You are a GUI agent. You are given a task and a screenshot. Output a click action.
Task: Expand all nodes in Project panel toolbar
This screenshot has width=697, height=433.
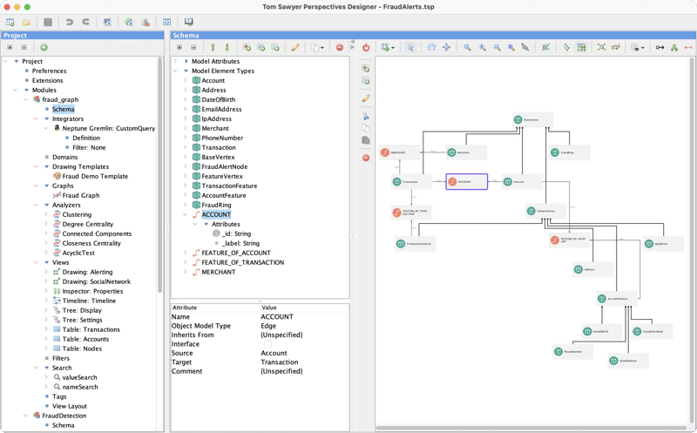point(10,47)
